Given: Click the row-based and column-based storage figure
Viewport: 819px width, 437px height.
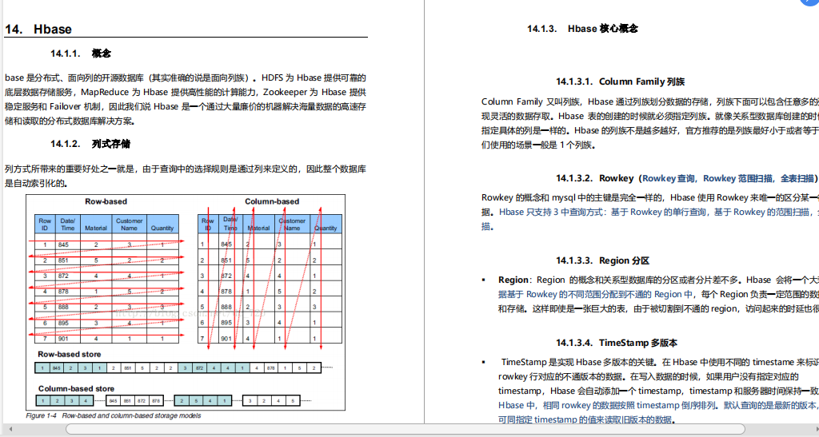Looking at the screenshot, I should coord(186,303).
